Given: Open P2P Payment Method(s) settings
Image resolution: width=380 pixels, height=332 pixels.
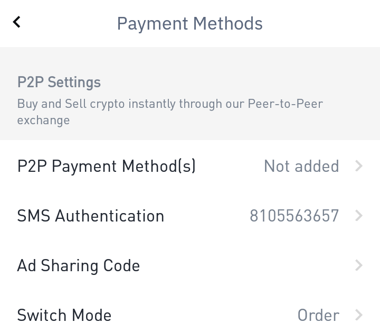Looking at the screenshot, I should (107, 166).
